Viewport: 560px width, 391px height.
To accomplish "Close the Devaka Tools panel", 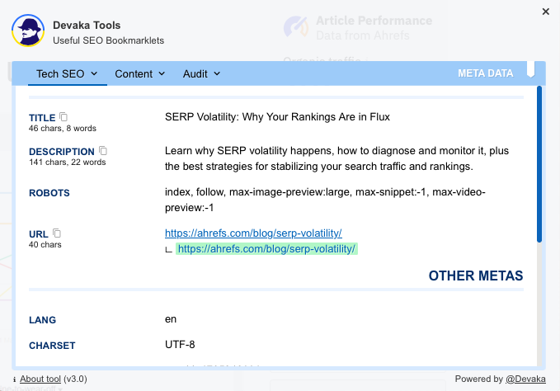I will [x=545, y=12].
